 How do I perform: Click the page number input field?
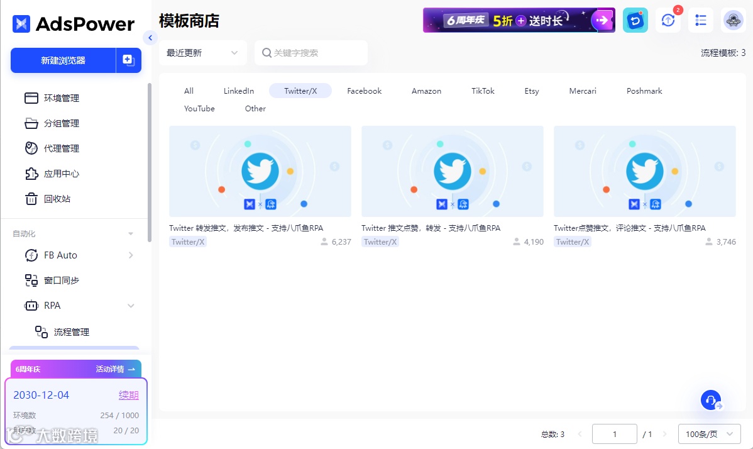point(615,434)
